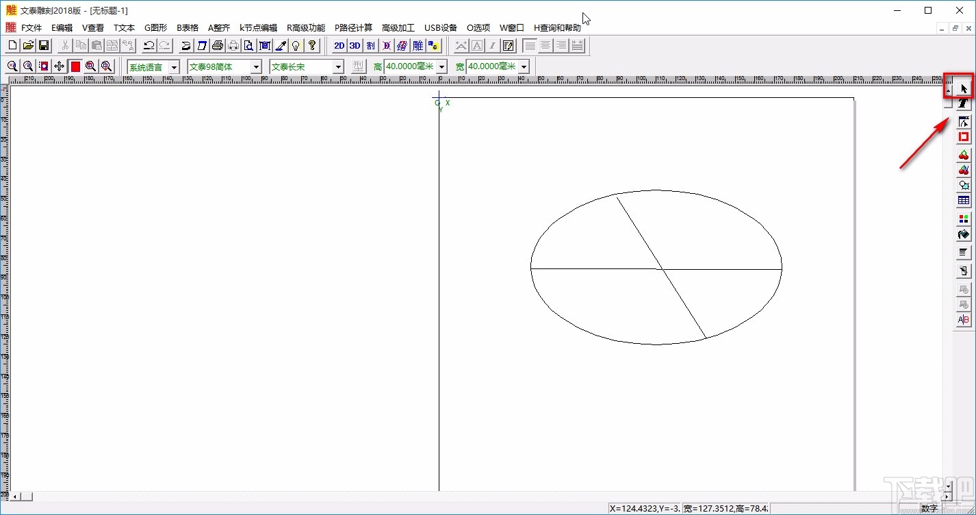Viewport: 976px width, 515px height.
Task: Select the paint bucket fill tool
Action: pyautogui.click(x=964, y=235)
